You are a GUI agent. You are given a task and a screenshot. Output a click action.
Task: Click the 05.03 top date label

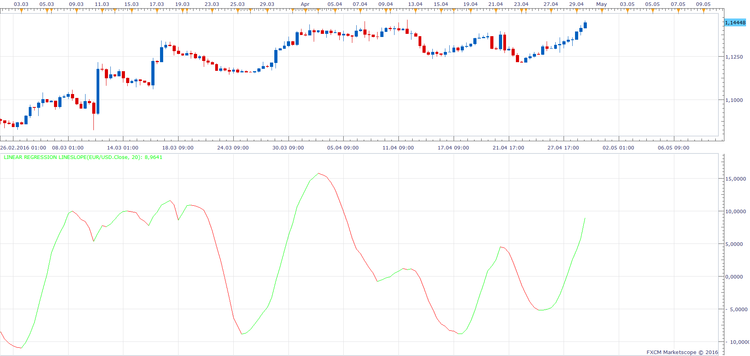47,4
